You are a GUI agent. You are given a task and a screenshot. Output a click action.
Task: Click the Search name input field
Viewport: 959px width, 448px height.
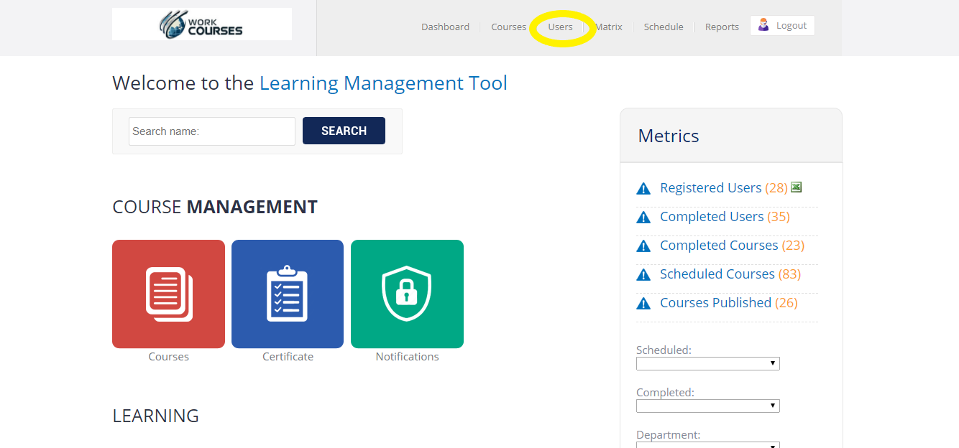coord(212,131)
